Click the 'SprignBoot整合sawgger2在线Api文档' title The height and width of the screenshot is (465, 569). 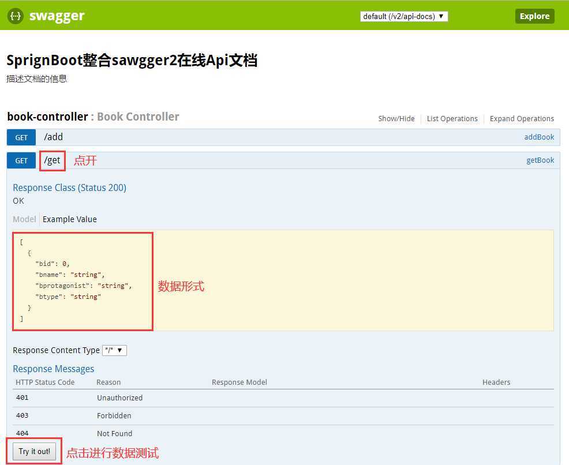pyautogui.click(x=132, y=60)
